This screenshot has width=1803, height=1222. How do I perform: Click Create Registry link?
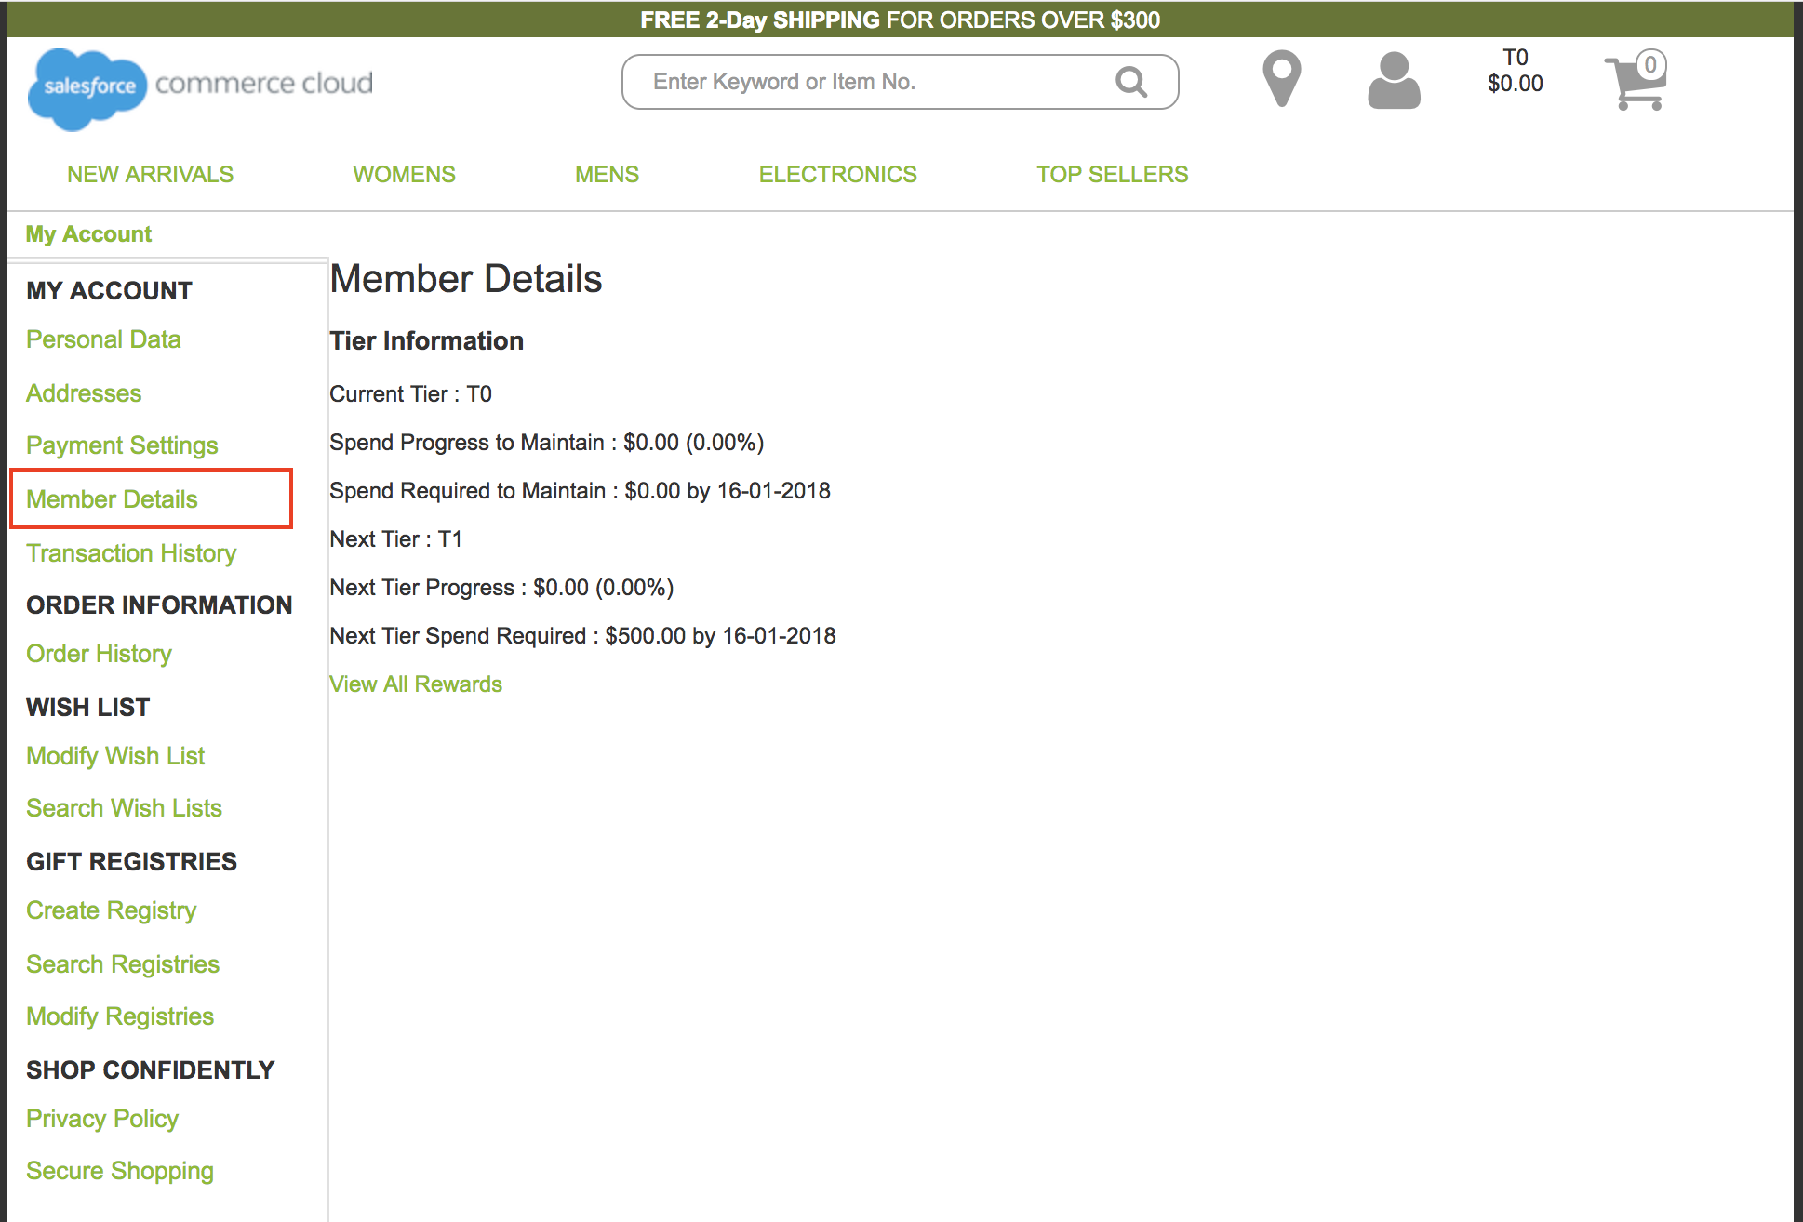[111, 910]
